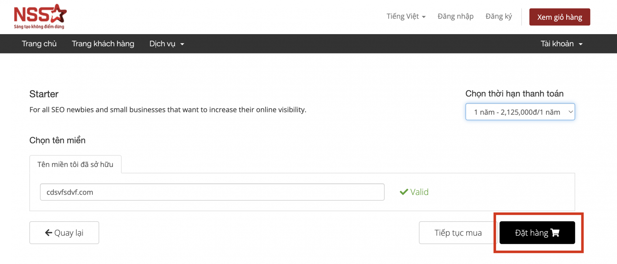Image resolution: width=617 pixels, height=264 pixels.
Task: Open Trang khách hàng menu item
Action: coord(103,44)
